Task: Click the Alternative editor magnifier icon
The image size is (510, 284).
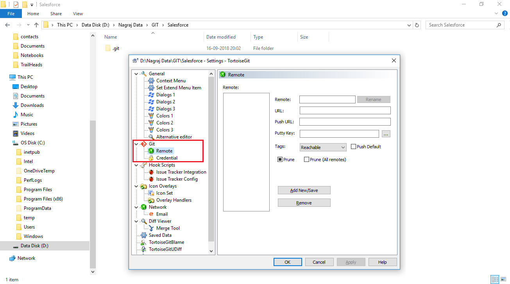Action: point(151,137)
